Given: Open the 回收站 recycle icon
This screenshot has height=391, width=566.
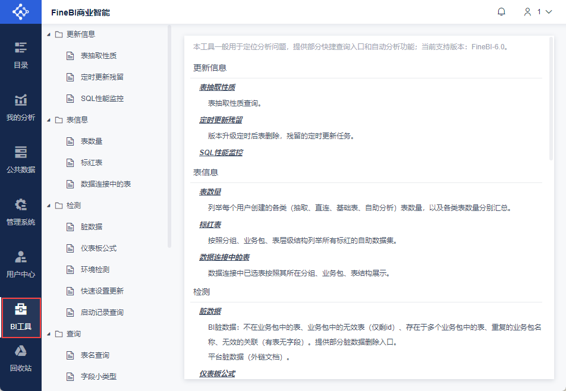Looking at the screenshot, I should click(21, 351).
